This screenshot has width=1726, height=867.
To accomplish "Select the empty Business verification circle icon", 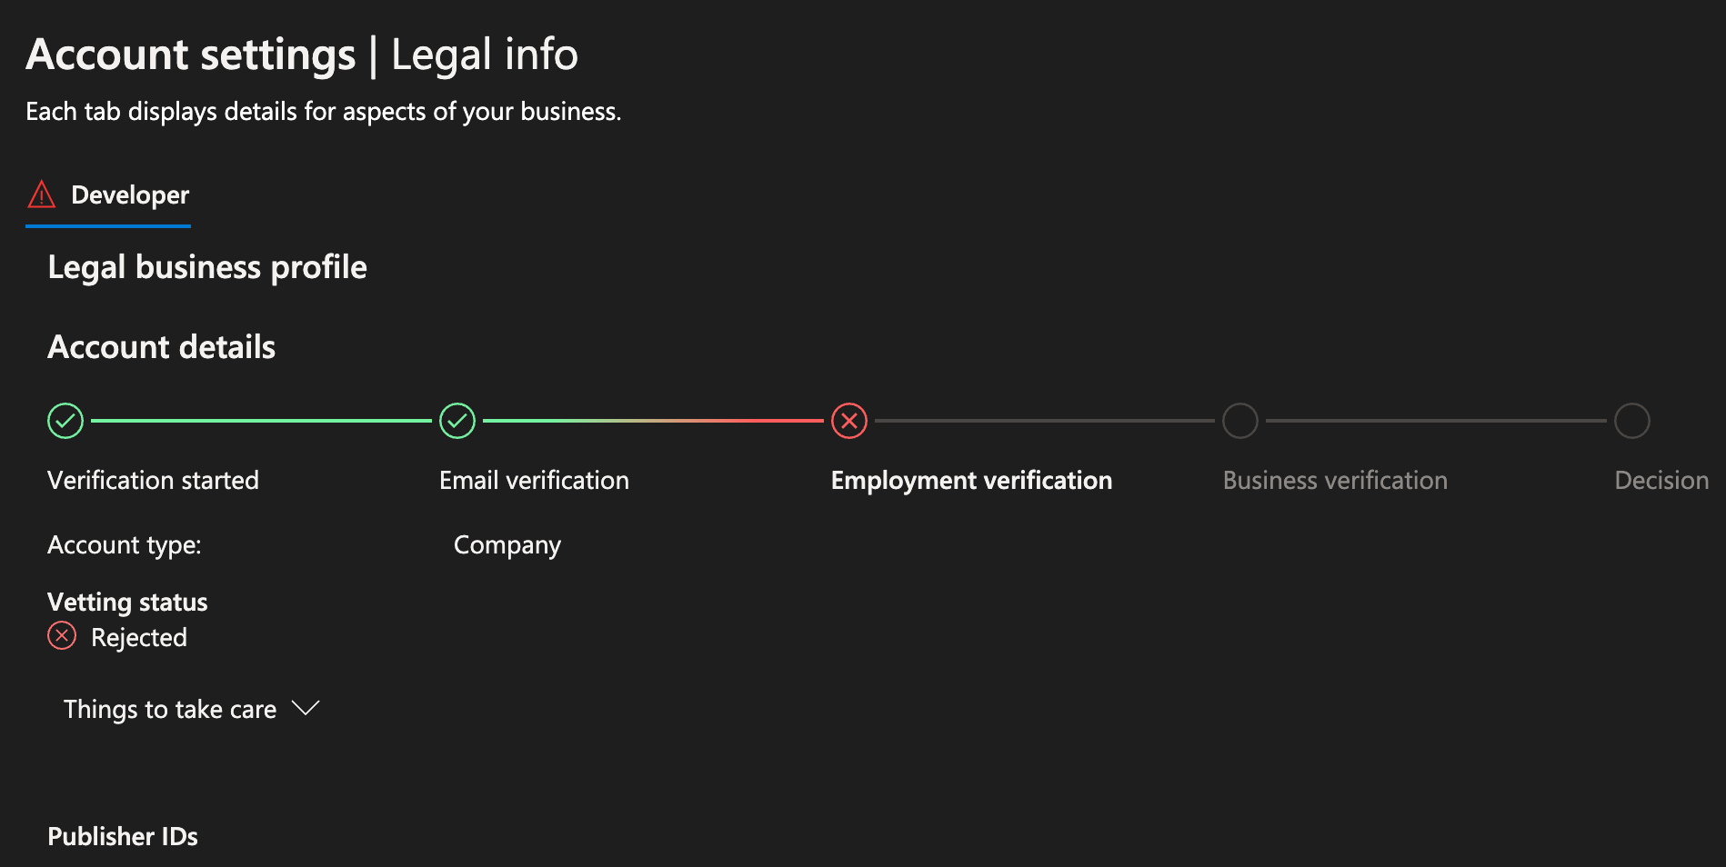I will point(1240,421).
